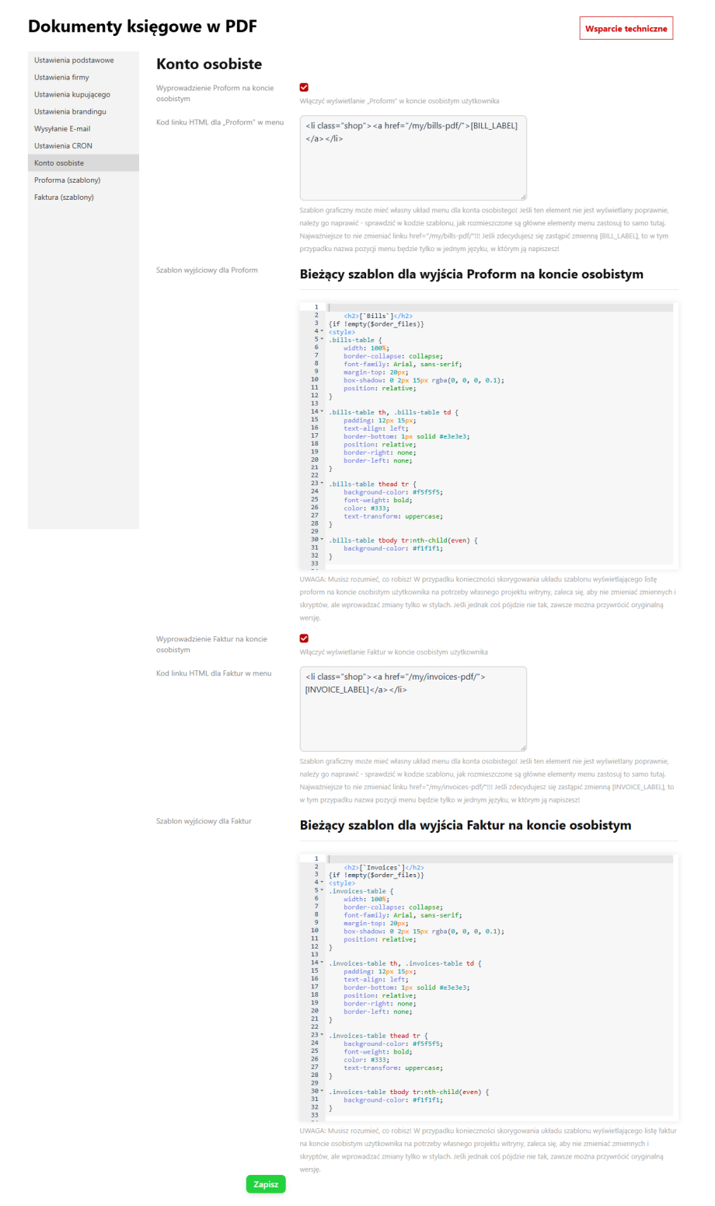Grab the resize handle of bills-pdf textarea
The height and width of the screenshot is (1206, 715).
pos(523,197)
